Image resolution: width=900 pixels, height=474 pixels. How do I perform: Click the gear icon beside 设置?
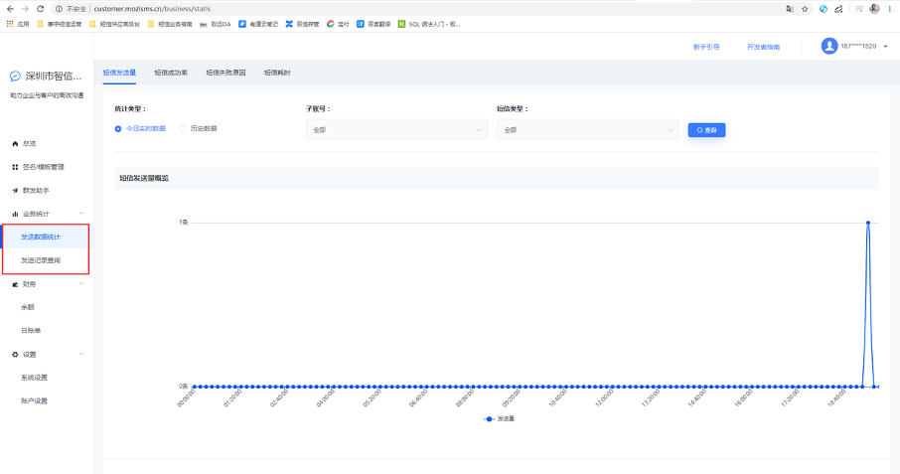pyautogui.click(x=15, y=355)
